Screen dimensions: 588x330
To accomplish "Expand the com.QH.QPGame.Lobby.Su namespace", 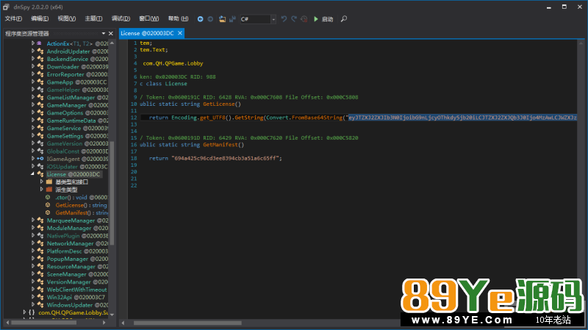I will click(x=24, y=312).
